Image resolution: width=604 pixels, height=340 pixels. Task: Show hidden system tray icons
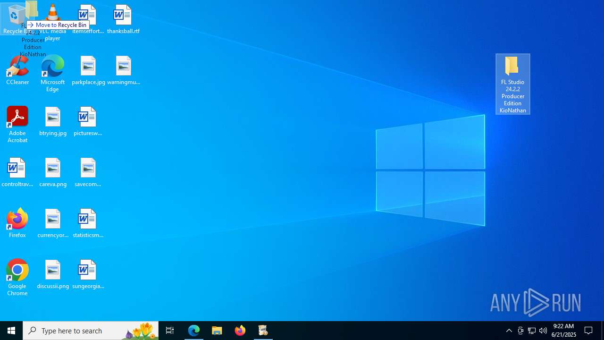[x=509, y=331]
